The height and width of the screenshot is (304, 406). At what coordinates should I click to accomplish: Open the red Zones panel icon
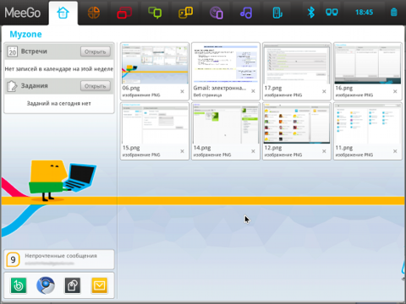click(124, 13)
